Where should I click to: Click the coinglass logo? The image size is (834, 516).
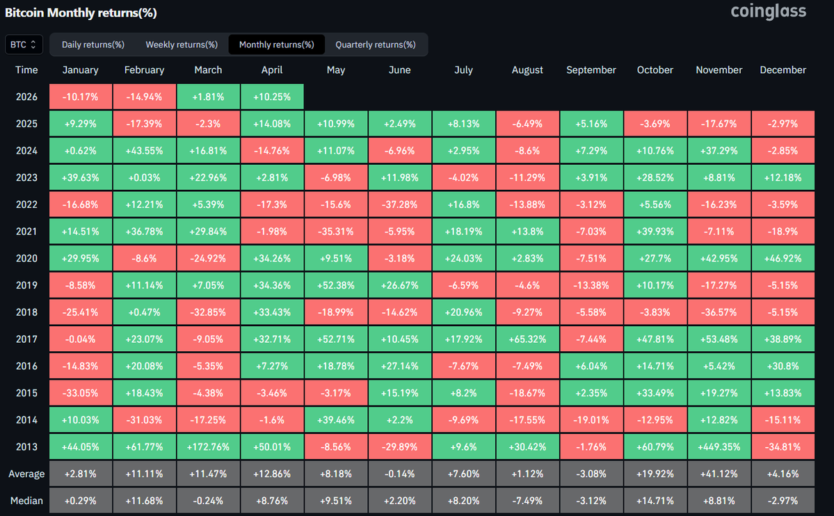[x=768, y=12]
